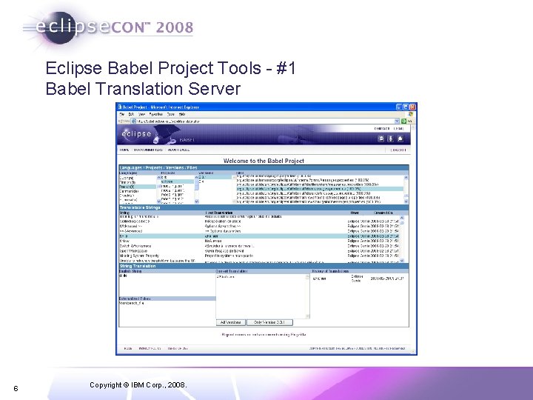Select the eclipse entry in Projects list
The width and height of the screenshot is (533, 400).
coord(177,182)
